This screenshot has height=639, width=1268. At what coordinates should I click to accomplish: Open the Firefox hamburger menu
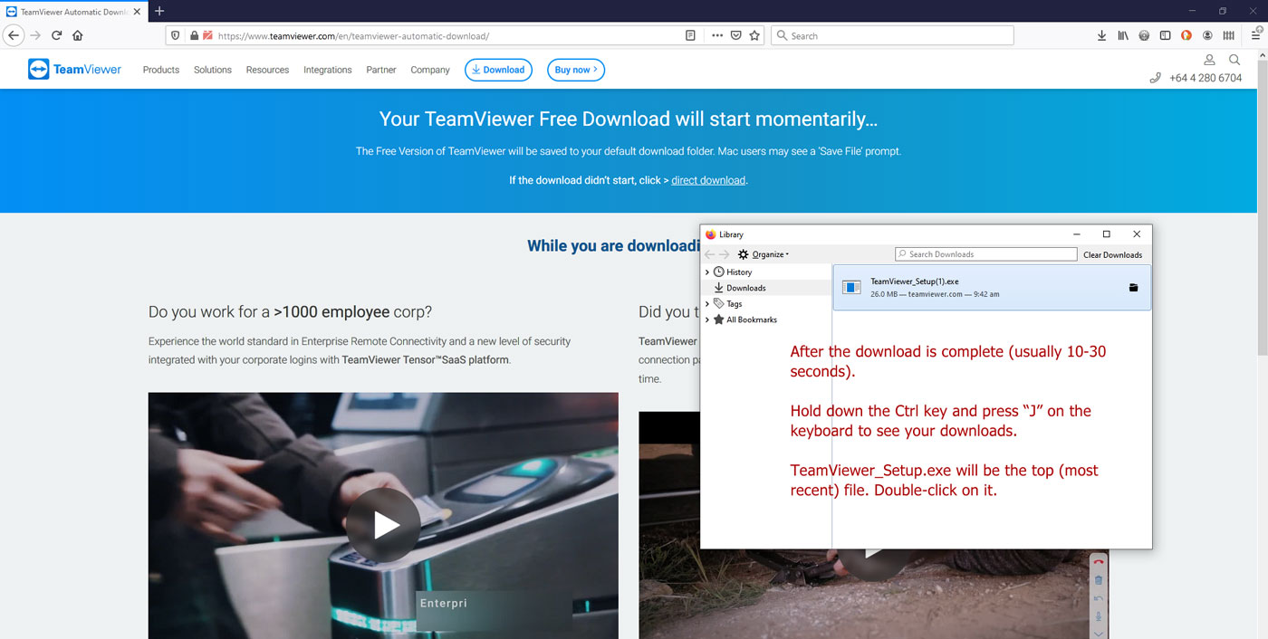(1254, 35)
